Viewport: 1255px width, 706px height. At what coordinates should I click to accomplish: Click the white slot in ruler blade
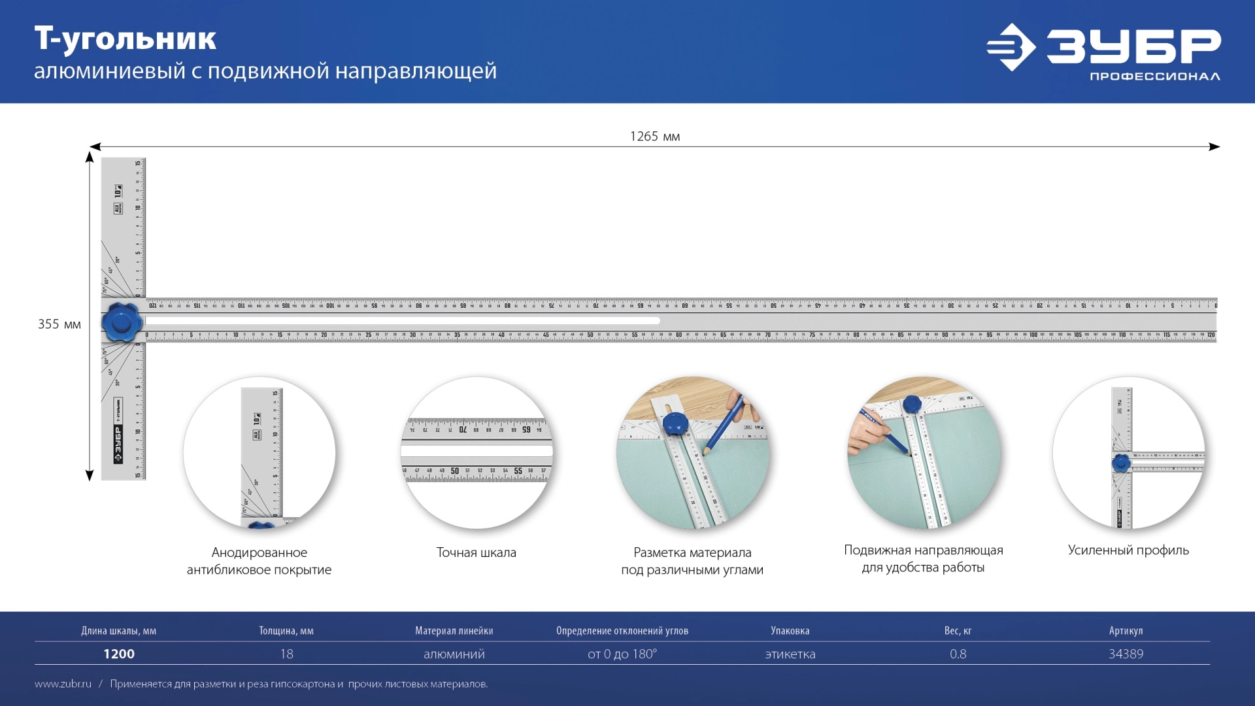[402, 321]
